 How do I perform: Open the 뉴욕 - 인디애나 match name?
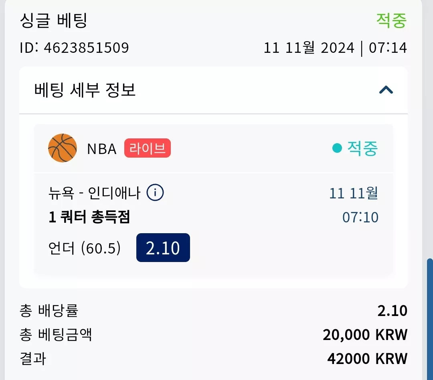(95, 193)
